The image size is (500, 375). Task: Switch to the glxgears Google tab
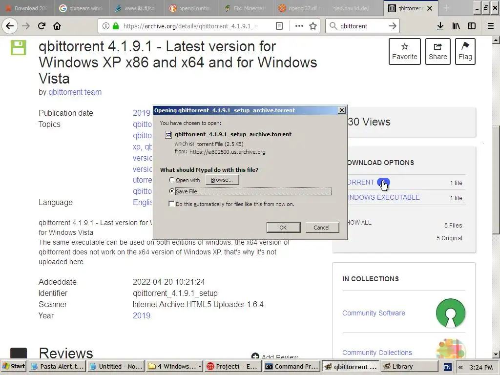[x=82, y=8]
